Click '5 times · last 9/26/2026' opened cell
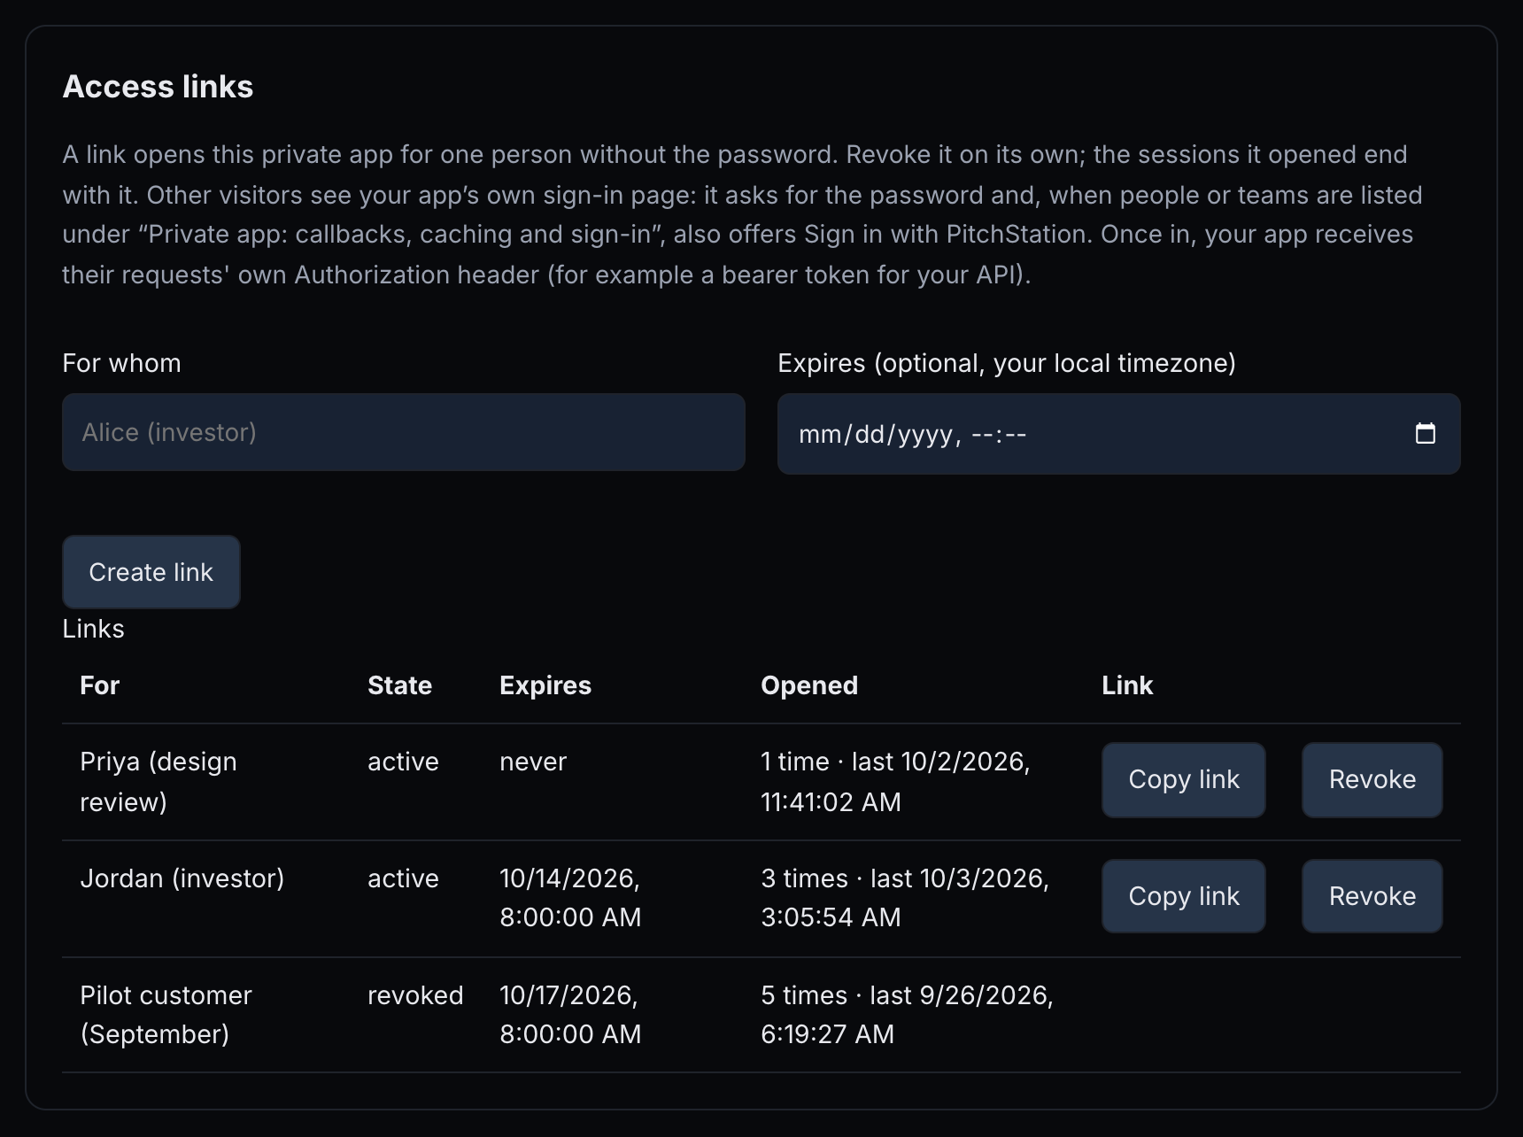1523x1137 pixels. click(x=907, y=1015)
